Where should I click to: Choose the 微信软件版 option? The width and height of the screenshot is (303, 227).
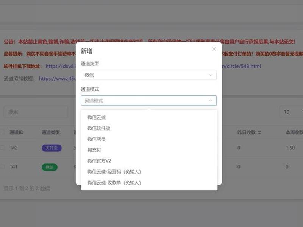[x=149, y=128]
